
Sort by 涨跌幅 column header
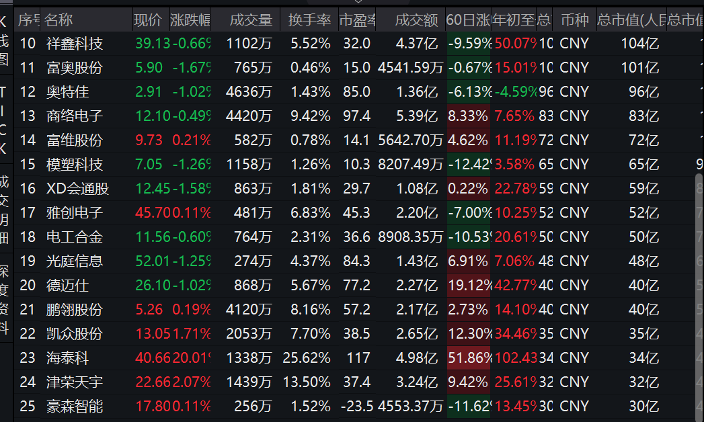click(190, 19)
